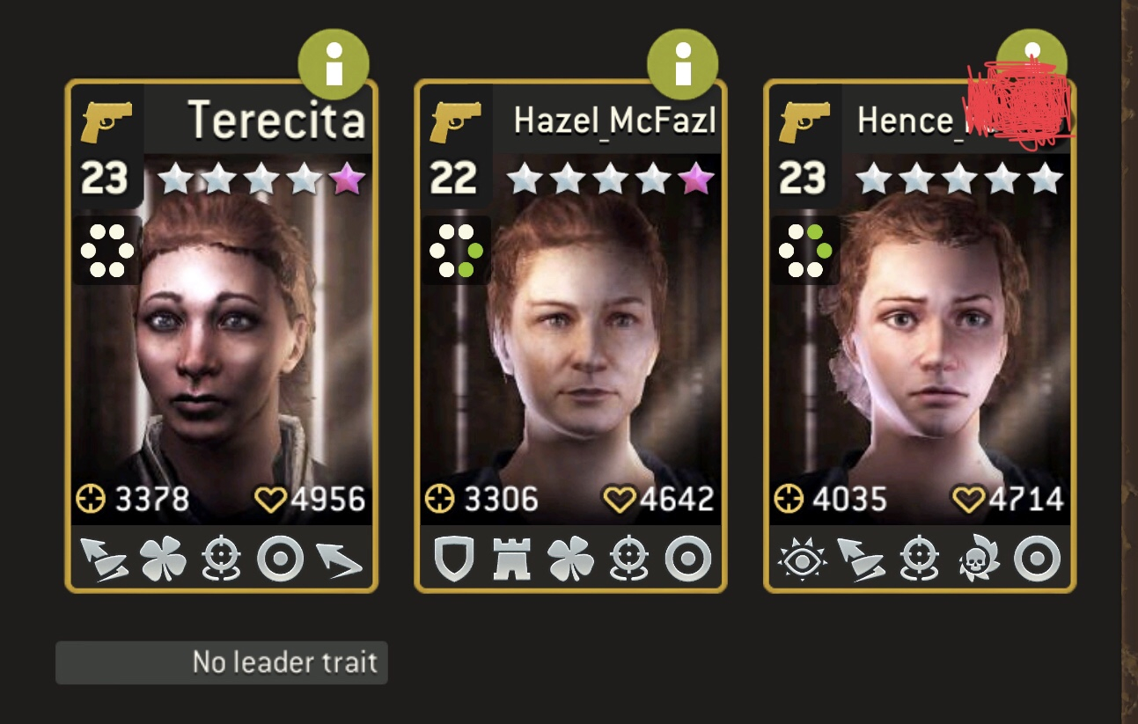
Task: Open info button above Hazel_McFazl's card
Action: click(x=683, y=64)
